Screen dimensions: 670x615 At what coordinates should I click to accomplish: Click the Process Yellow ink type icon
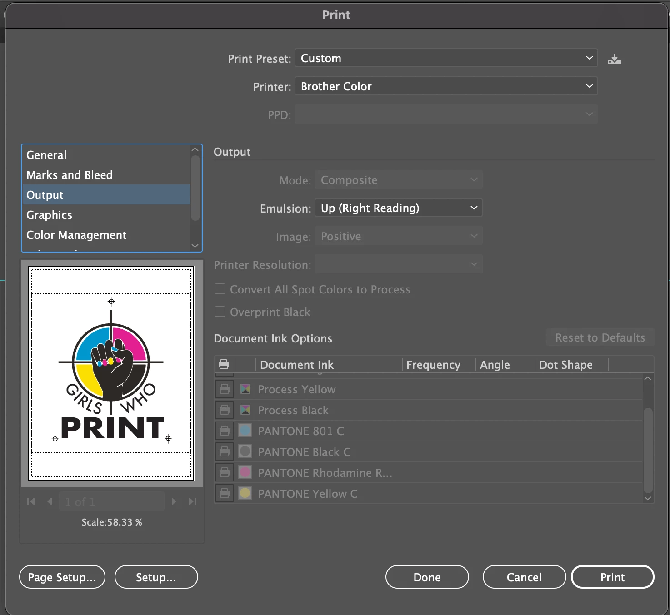pos(245,389)
